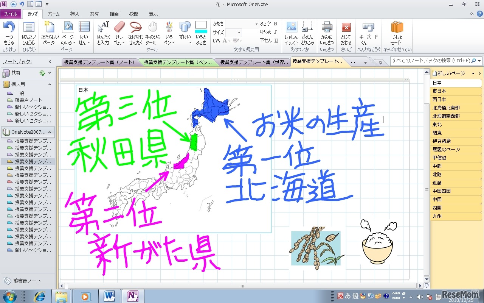Switch to the 描画 ribbon tab
Image resolution: width=484 pixels, height=303 pixels.
pos(114,14)
